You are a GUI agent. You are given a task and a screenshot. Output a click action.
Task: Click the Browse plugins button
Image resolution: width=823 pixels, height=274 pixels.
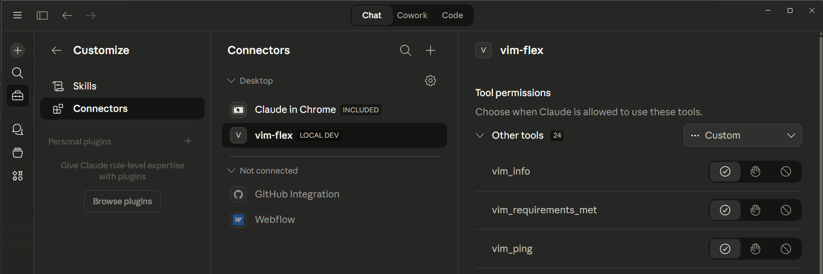tap(122, 201)
